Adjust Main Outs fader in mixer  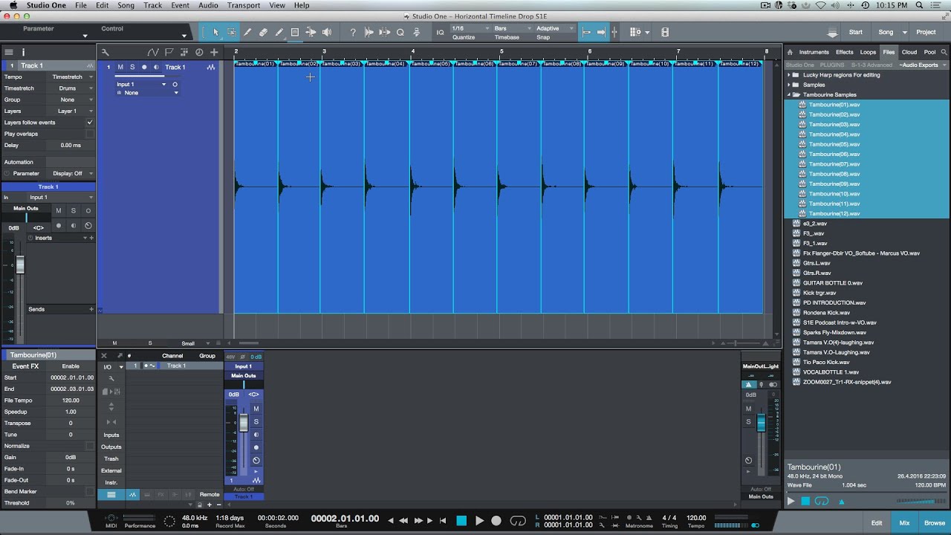tap(761, 424)
